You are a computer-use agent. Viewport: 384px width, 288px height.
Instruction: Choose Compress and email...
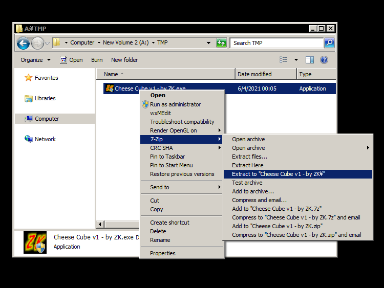[x=298, y=200]
